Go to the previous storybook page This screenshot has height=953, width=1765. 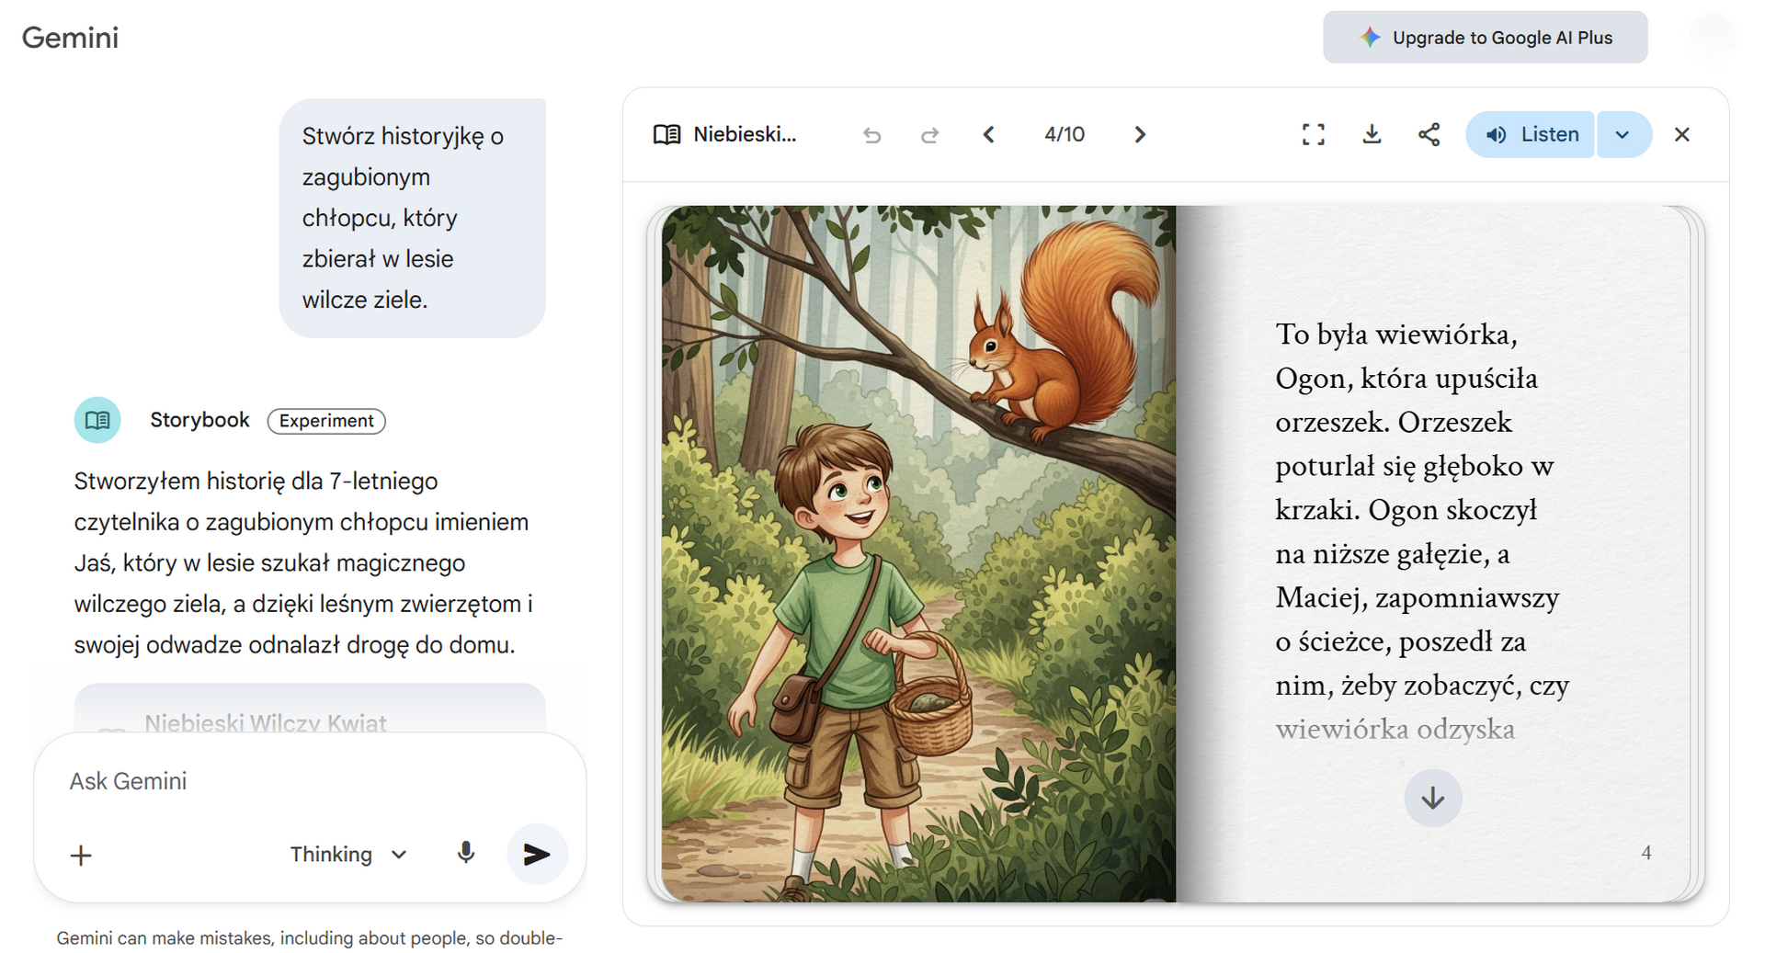click(x=988, y=135)
